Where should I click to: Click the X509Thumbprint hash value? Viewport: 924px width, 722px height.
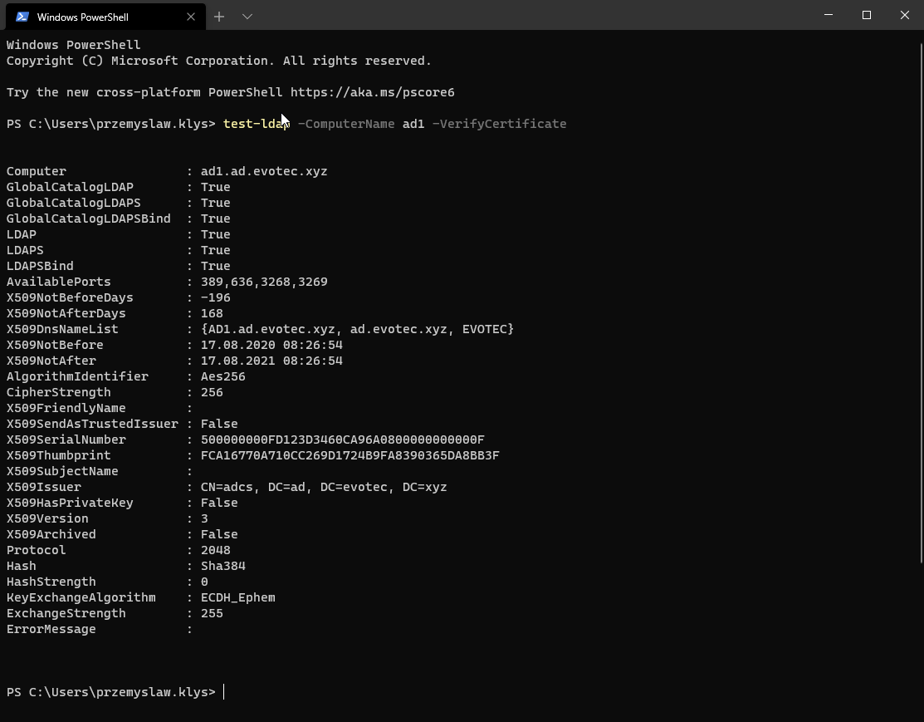(x=350, y=455)
